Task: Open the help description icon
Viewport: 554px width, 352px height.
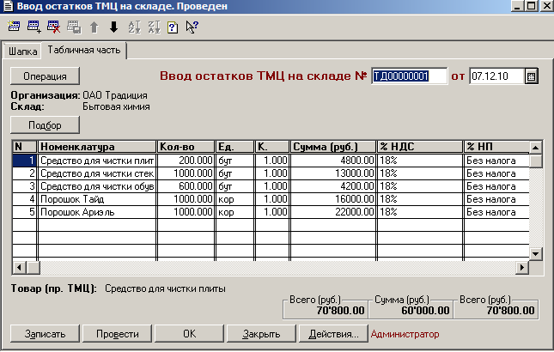Action: [172, 27]
